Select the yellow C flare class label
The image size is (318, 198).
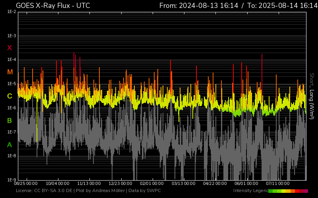click(10, 96)
